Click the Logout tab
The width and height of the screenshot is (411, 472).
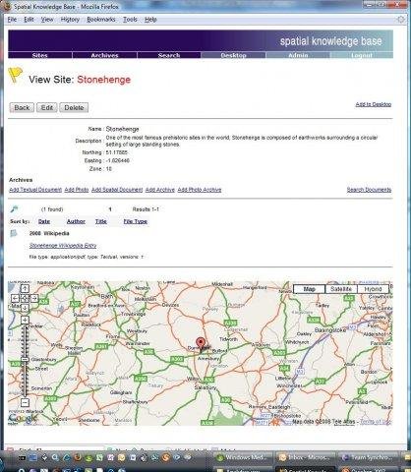click(362, 55)
